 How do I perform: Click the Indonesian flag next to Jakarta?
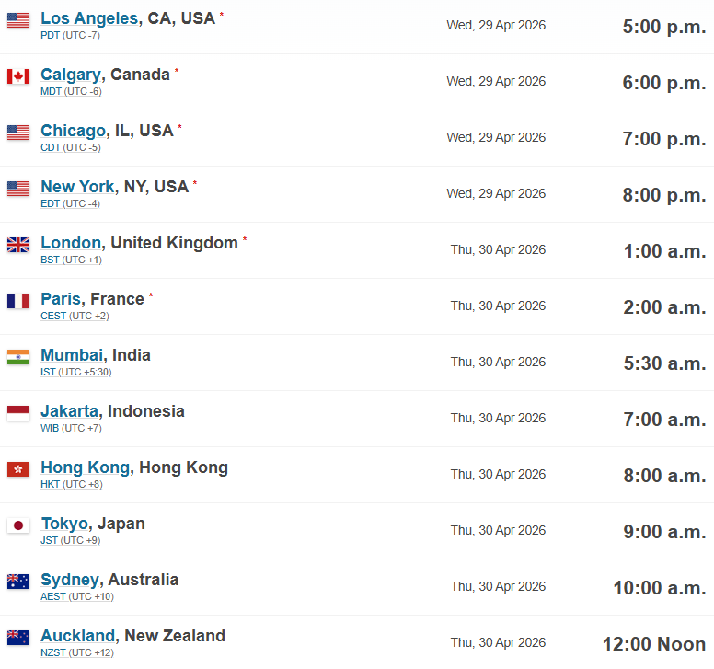[x=18, y=413]
